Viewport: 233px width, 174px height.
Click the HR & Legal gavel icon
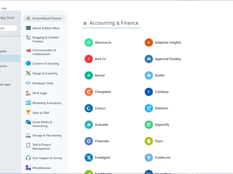(x=28, y=93)
